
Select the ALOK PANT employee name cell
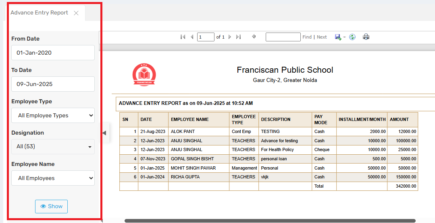[x=199, y=131]
